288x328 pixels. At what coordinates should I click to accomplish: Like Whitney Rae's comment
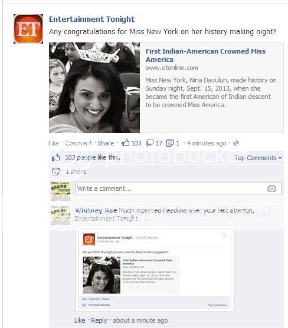(80, 320)
